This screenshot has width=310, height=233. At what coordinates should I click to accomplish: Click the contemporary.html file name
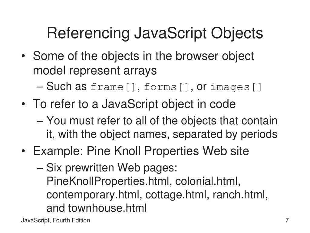coord(93,194)
